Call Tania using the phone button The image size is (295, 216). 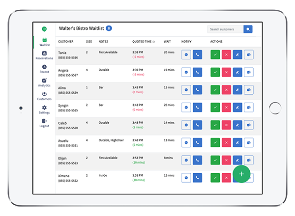tap(197, 54)
